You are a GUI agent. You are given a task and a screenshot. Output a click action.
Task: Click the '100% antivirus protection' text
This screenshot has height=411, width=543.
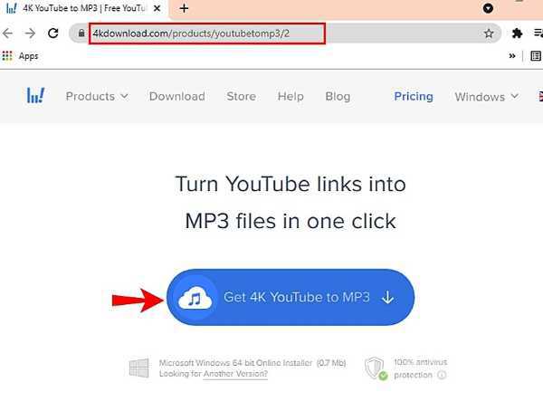(x=420, y=368)
